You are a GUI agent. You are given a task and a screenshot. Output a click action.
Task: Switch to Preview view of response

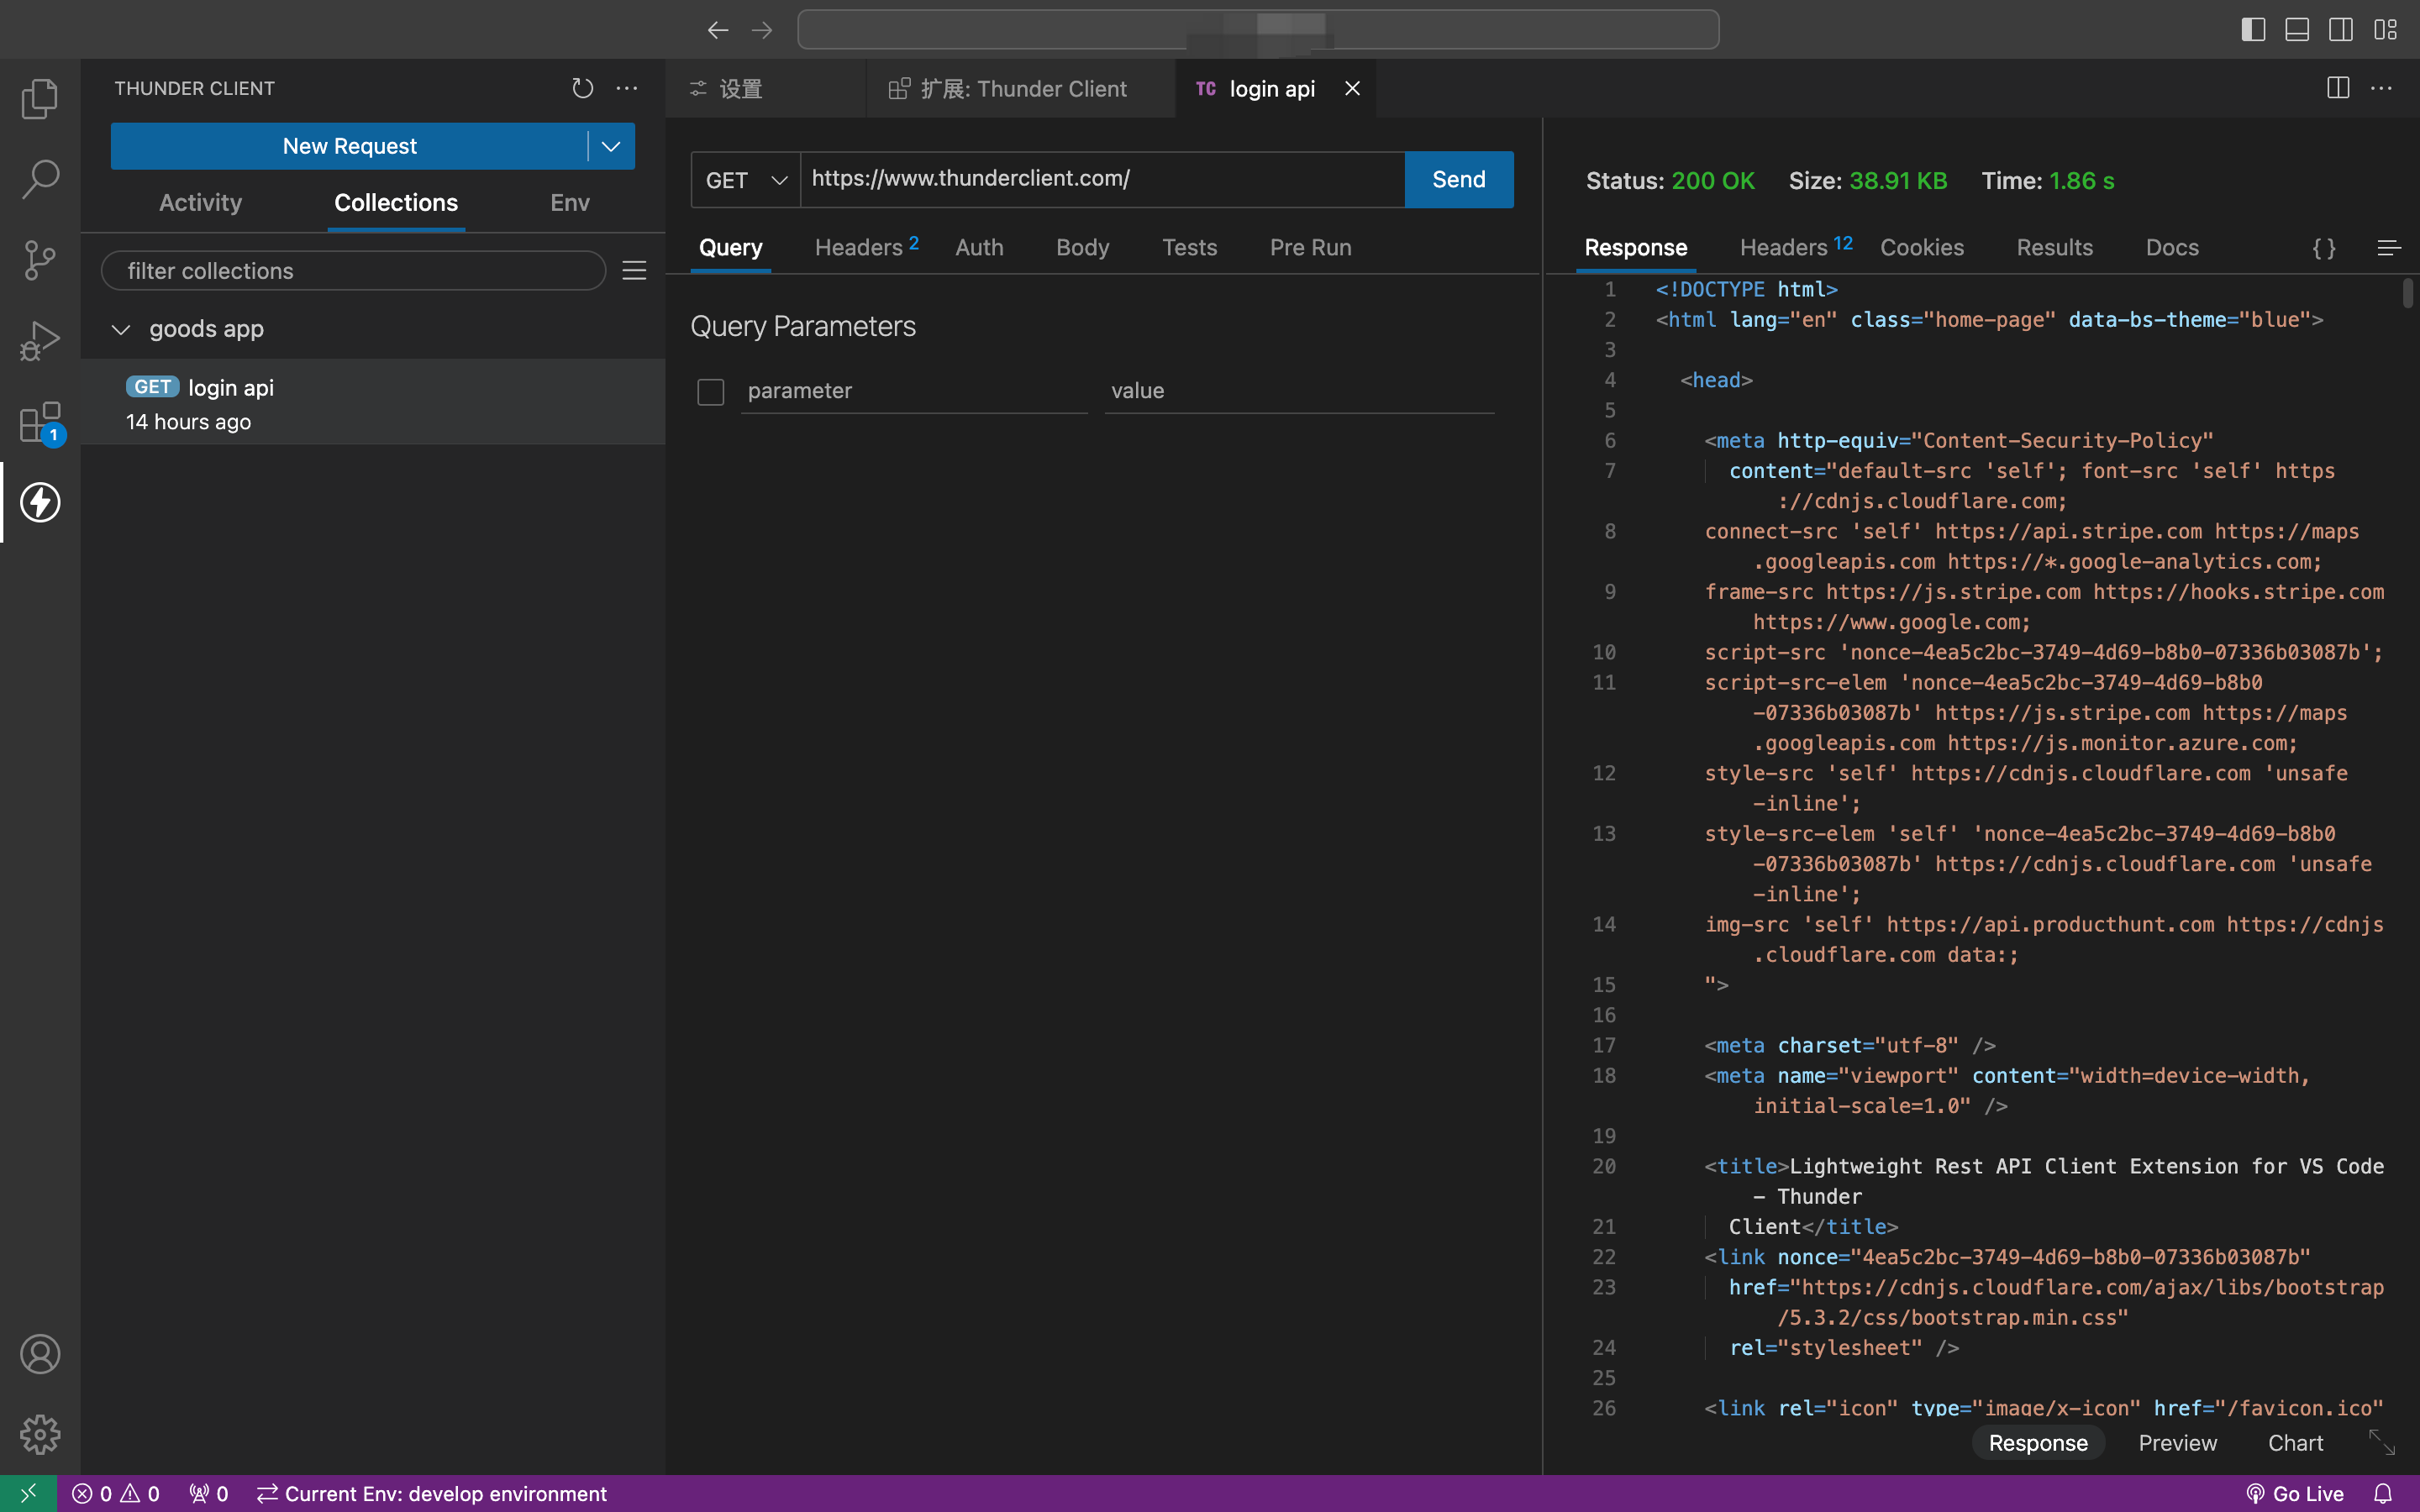(2177, 1443)
